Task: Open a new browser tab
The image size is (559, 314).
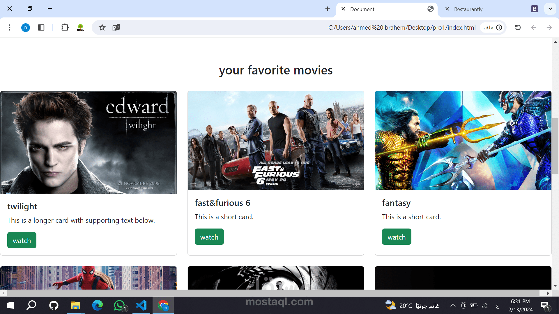Action: [x=328, y=9]
